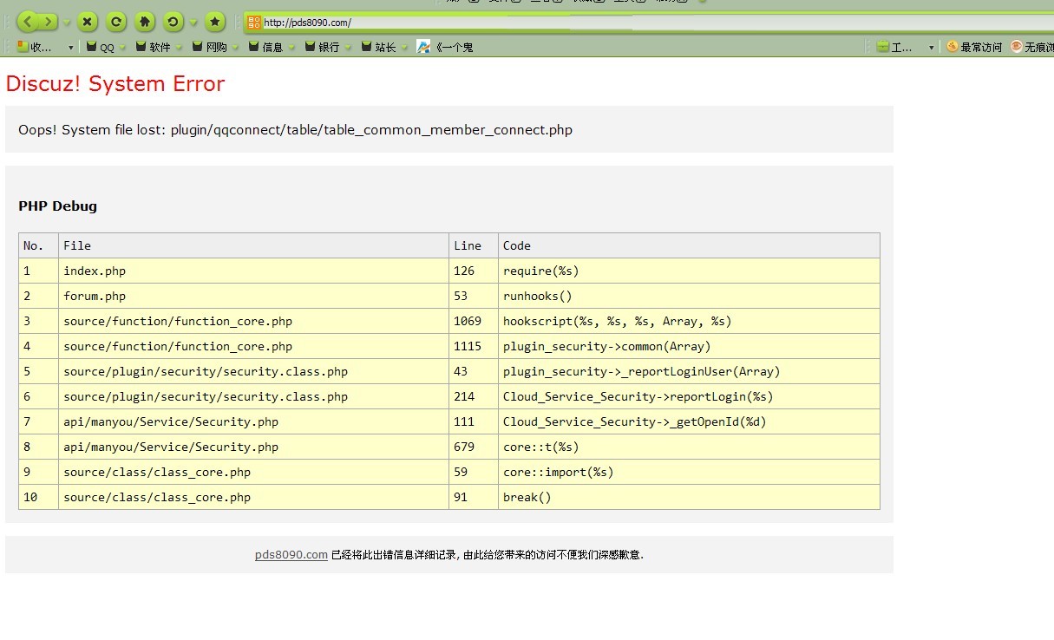The width and height of the screenshot is (1054, 640).
Task: Select plugin_security->_reportLoginUser(Array) cell
Action: coord(689,371)
